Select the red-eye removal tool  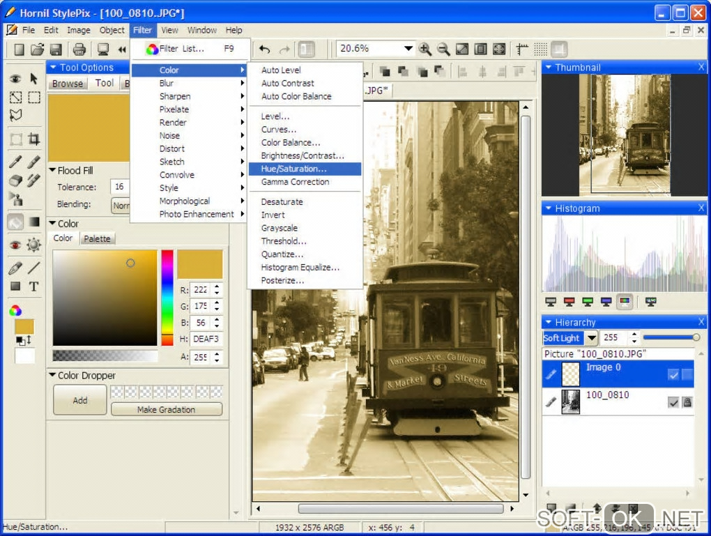click(15, 245)
